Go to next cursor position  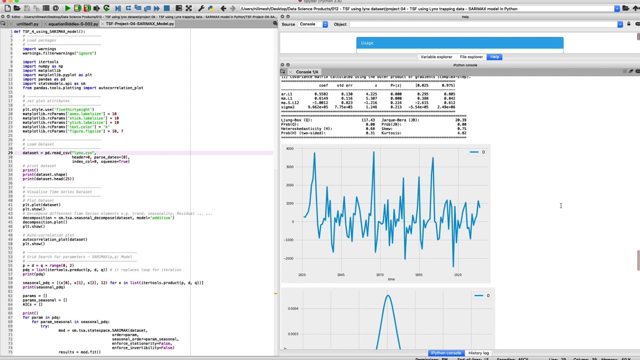[x=232, y=8]
